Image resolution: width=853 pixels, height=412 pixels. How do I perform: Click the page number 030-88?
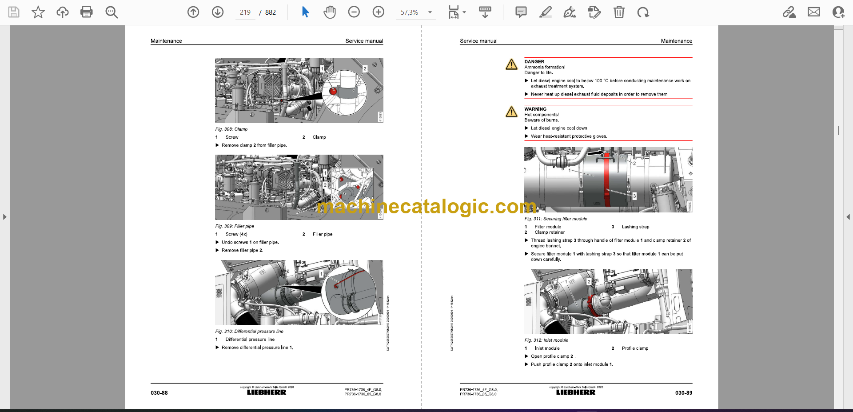pos(159,393)
